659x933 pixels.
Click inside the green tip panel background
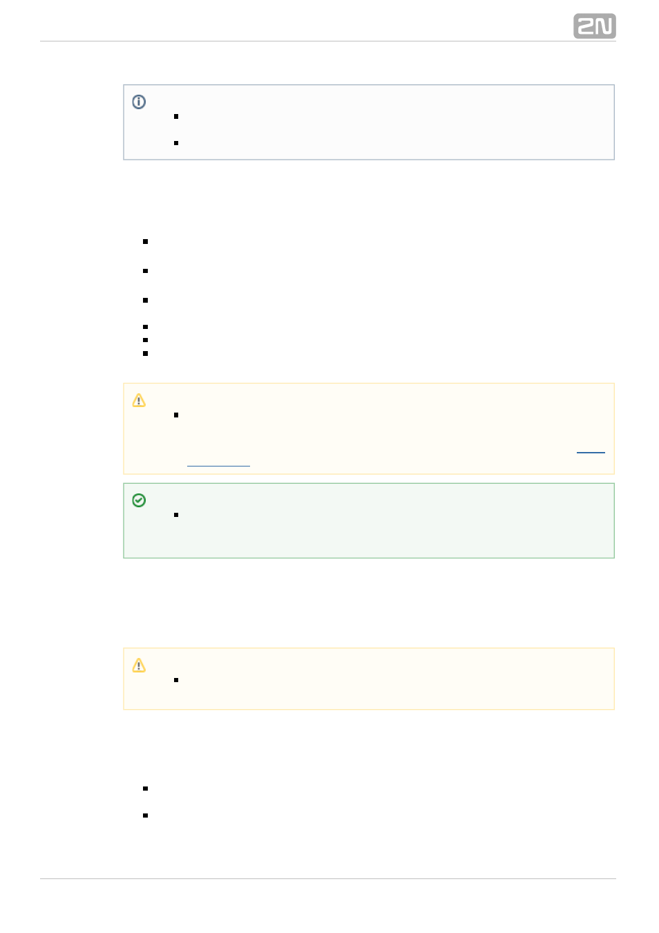pos(369,520)
